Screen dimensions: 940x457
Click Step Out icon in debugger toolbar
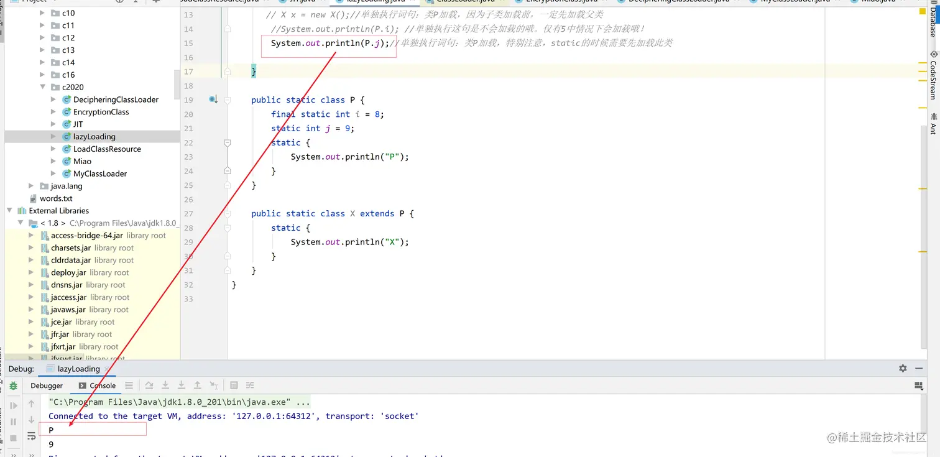198,385
